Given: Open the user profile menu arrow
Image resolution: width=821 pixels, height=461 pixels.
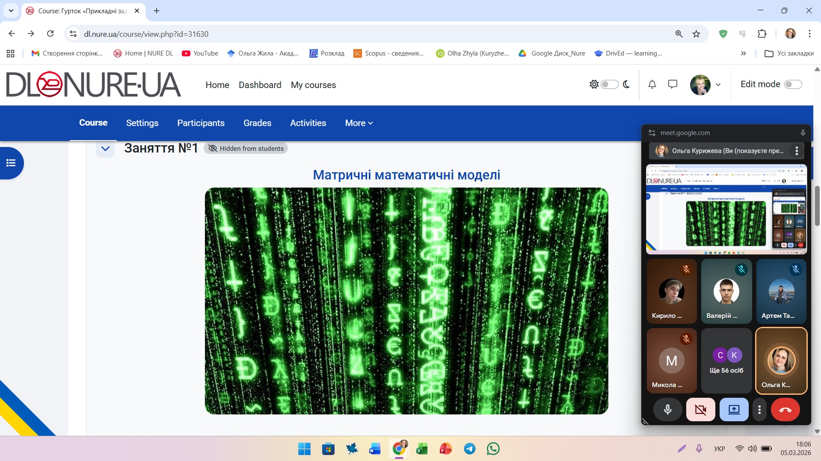Looking at the screenshot, I should click(x=718, y=85).
